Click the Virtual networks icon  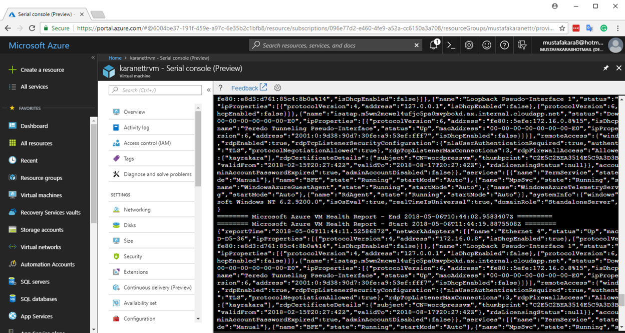13,247
